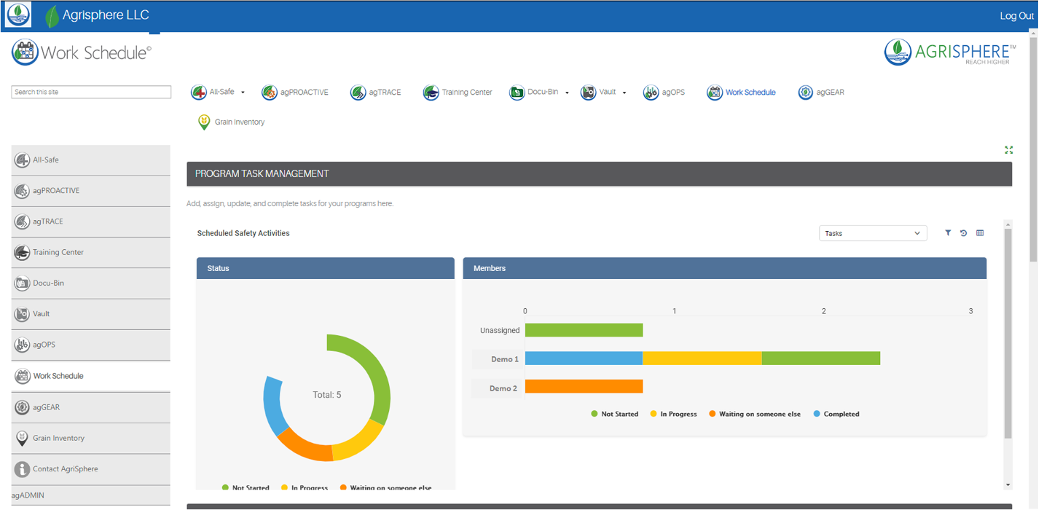Open Docu-Bin in the left sidebar
The image size is (1044, 510).
91,283
